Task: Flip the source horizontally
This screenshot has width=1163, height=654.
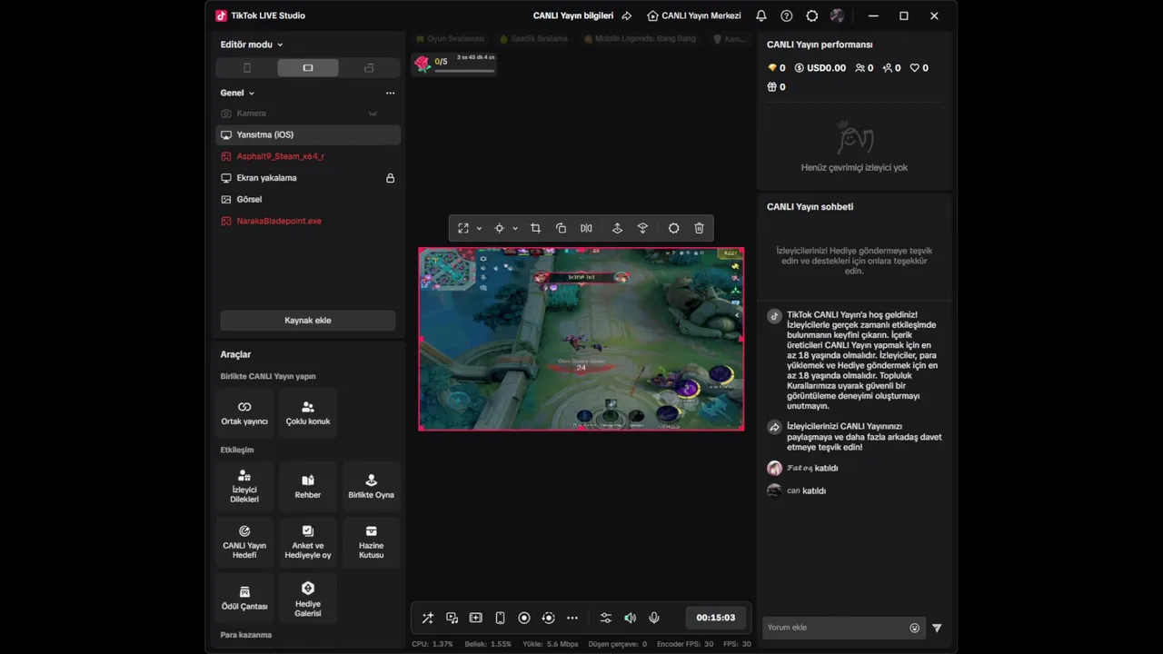Action: click(586, 228)
